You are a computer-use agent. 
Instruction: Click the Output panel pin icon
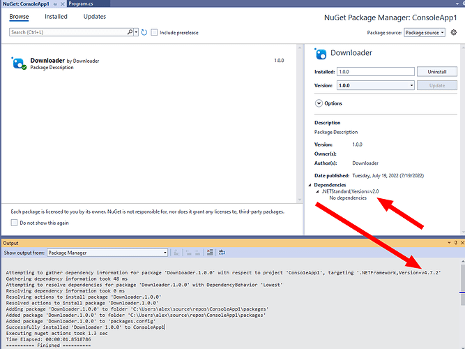click(456, 243)
